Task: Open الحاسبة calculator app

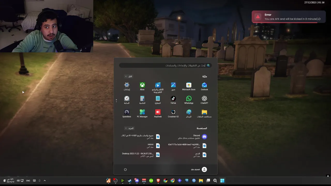Action: pos(142,100)
